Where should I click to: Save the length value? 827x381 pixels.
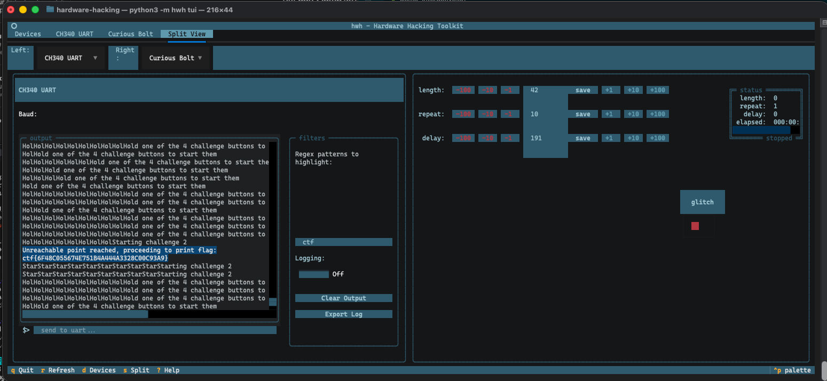582,90
